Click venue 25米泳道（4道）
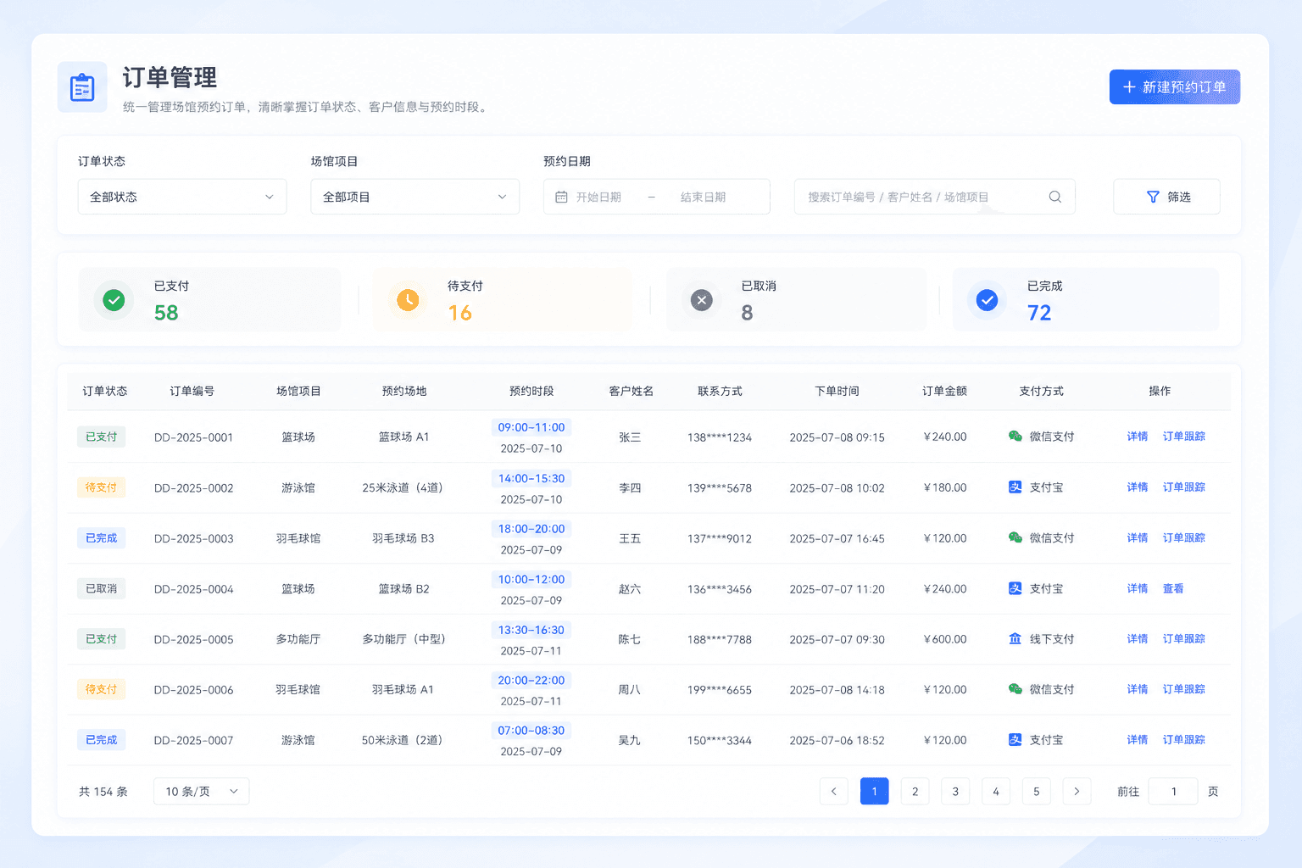The width and height of the screenshot is (1302, 868). (x=403, y=487)
